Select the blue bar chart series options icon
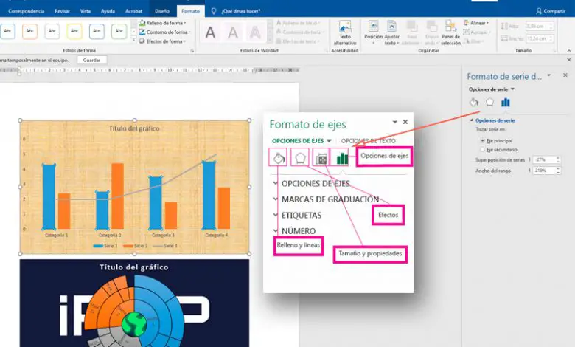Image resolution: width=575 pixels, height=347 pixels. (x=506, y=103)
